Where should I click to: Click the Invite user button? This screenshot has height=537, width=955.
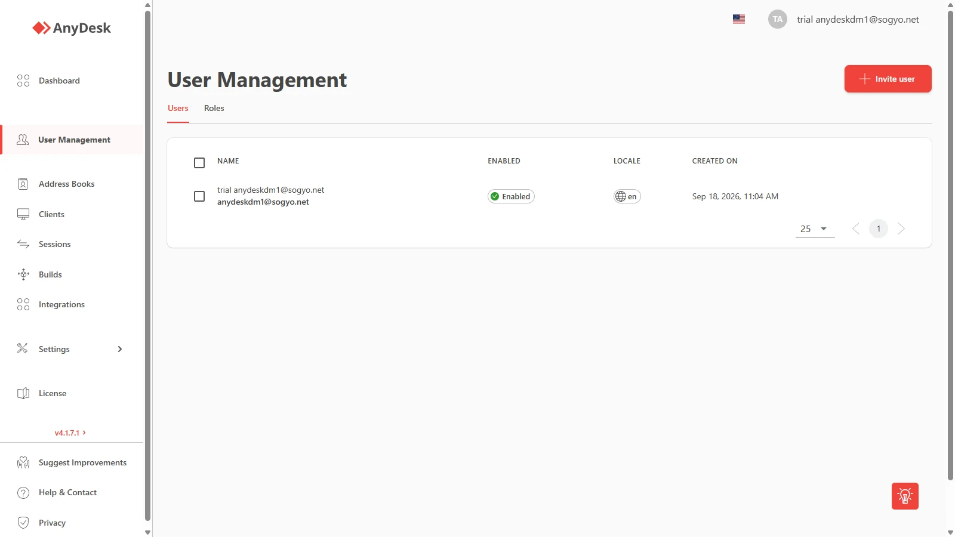[x=888, y=79]
